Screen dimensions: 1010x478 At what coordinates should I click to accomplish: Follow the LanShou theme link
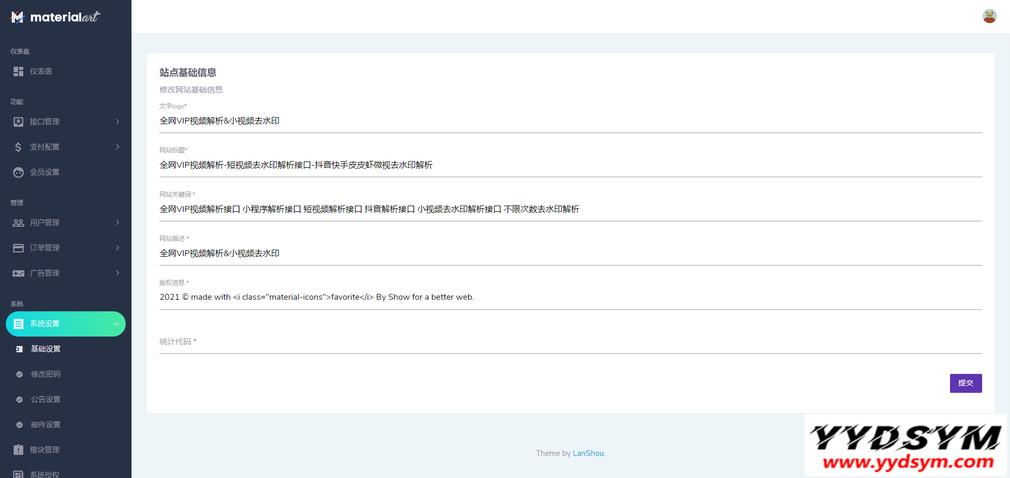pos(588,453)
